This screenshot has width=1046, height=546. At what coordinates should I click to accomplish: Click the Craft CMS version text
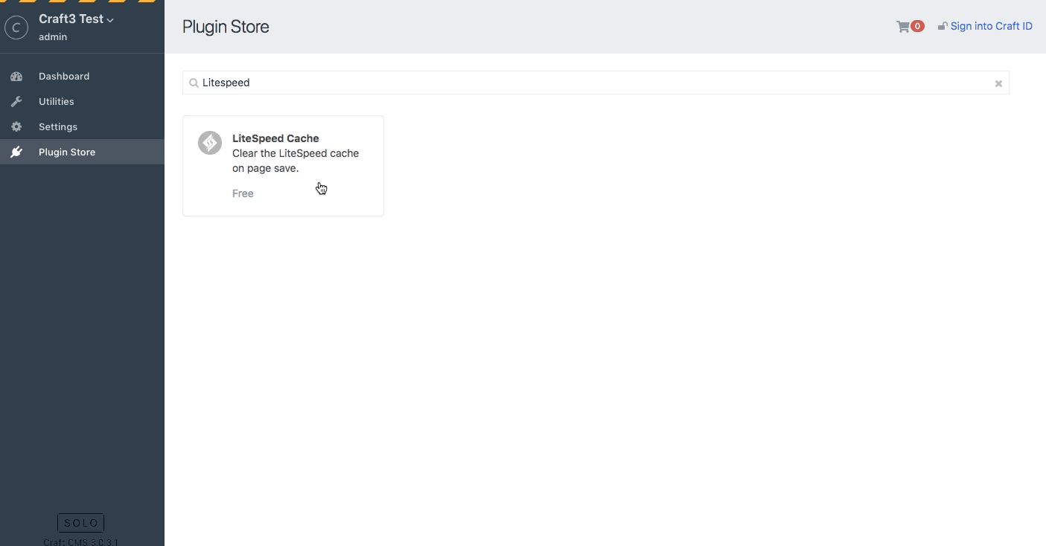coord(81,542)
